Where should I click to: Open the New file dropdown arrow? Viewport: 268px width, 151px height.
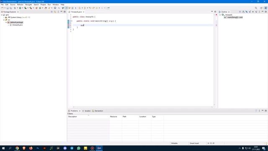point(5,8)
